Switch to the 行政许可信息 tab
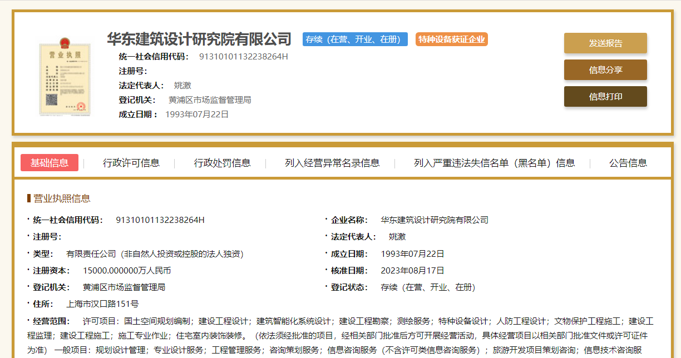This screenshot has height=358, width=681. [131, 163]
